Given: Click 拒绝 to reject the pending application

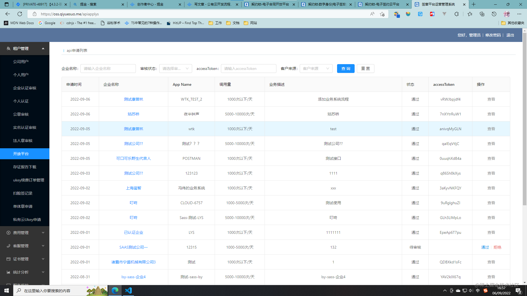Looking at the screenshot, I should 497,247.
